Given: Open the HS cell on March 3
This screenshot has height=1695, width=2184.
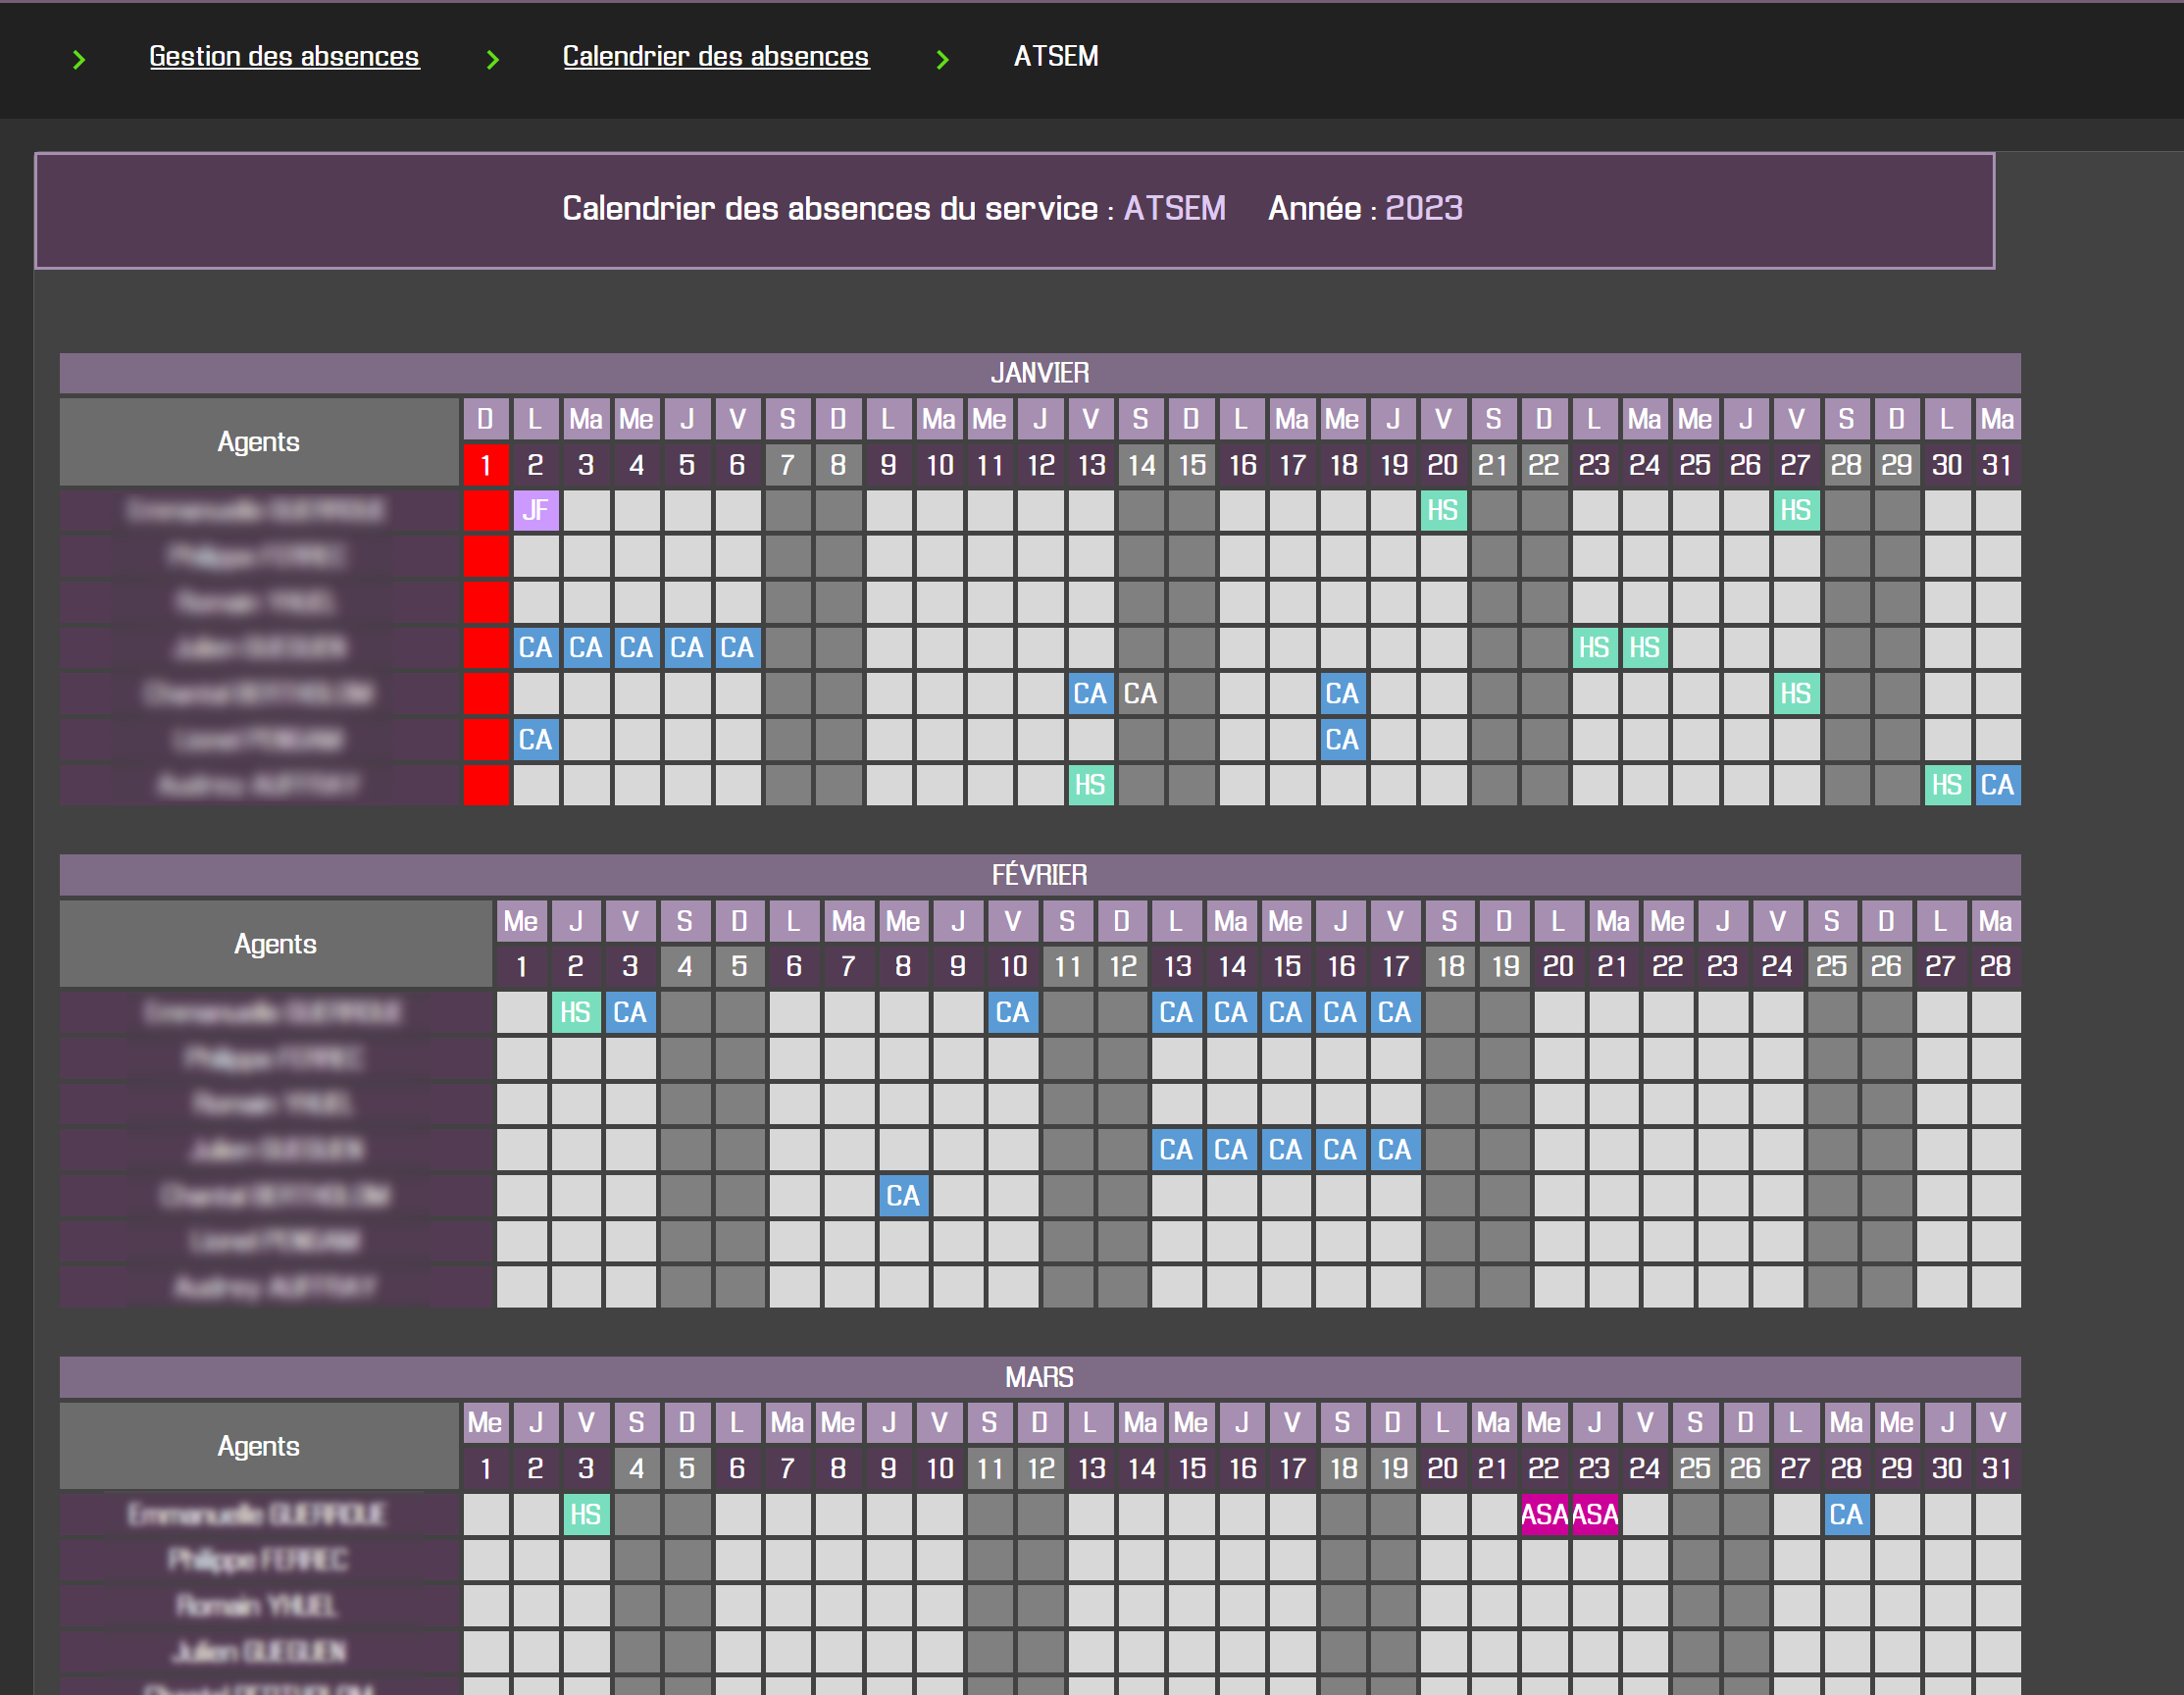Looking at the screenshot, I should click(x=586, y=1515).
